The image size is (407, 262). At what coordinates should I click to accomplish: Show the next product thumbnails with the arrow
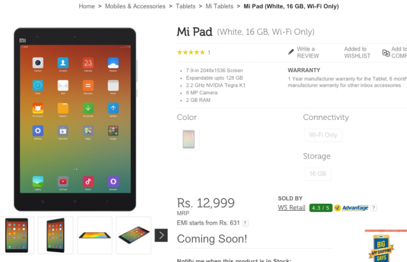161,235
